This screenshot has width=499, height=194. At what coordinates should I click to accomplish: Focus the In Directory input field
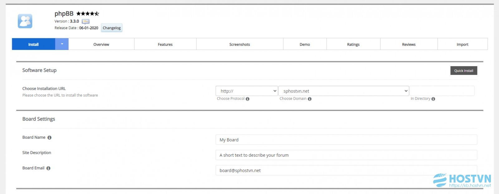(x=442, y=91)
